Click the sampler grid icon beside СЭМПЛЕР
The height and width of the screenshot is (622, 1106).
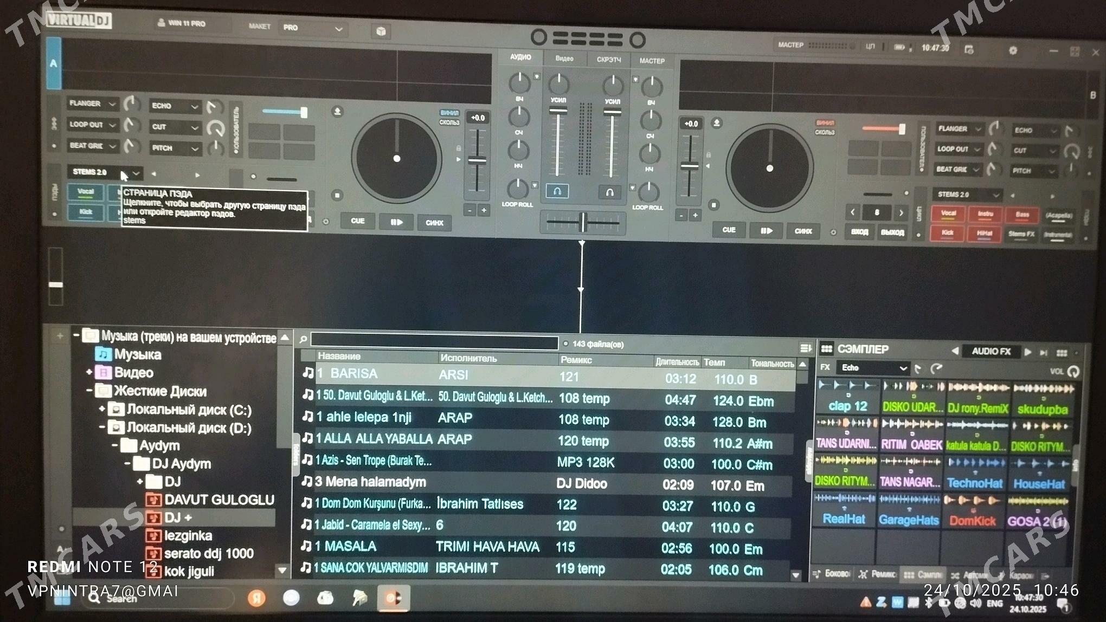(826, 348)
